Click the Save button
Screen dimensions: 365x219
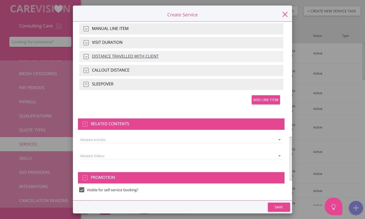[279, 207]
